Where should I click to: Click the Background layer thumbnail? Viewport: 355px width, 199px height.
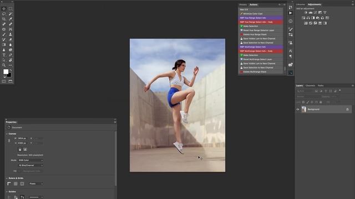(x=304, y=109)
